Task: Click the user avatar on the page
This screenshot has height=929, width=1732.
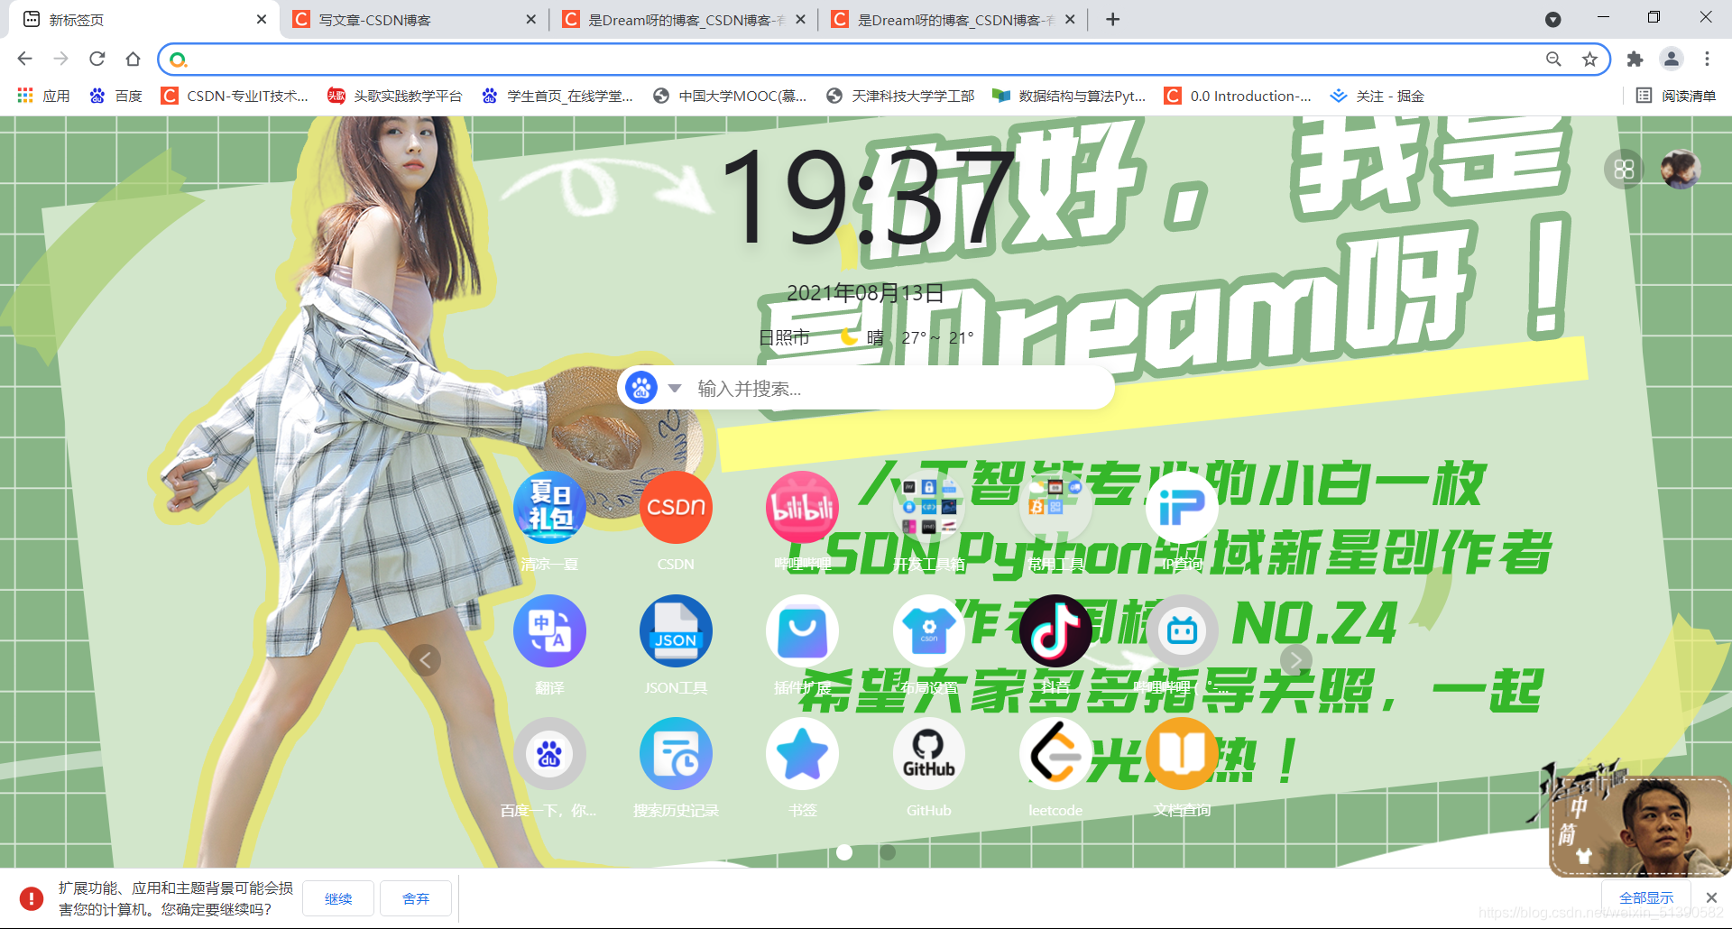Action: click(1681, 170)
